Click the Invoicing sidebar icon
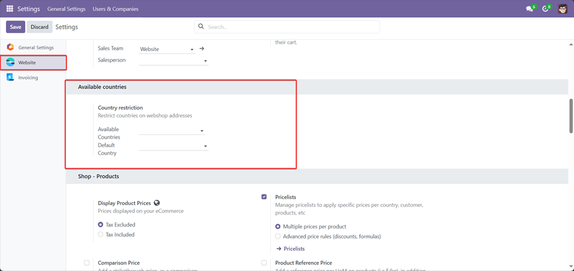 tap(10, 77)
